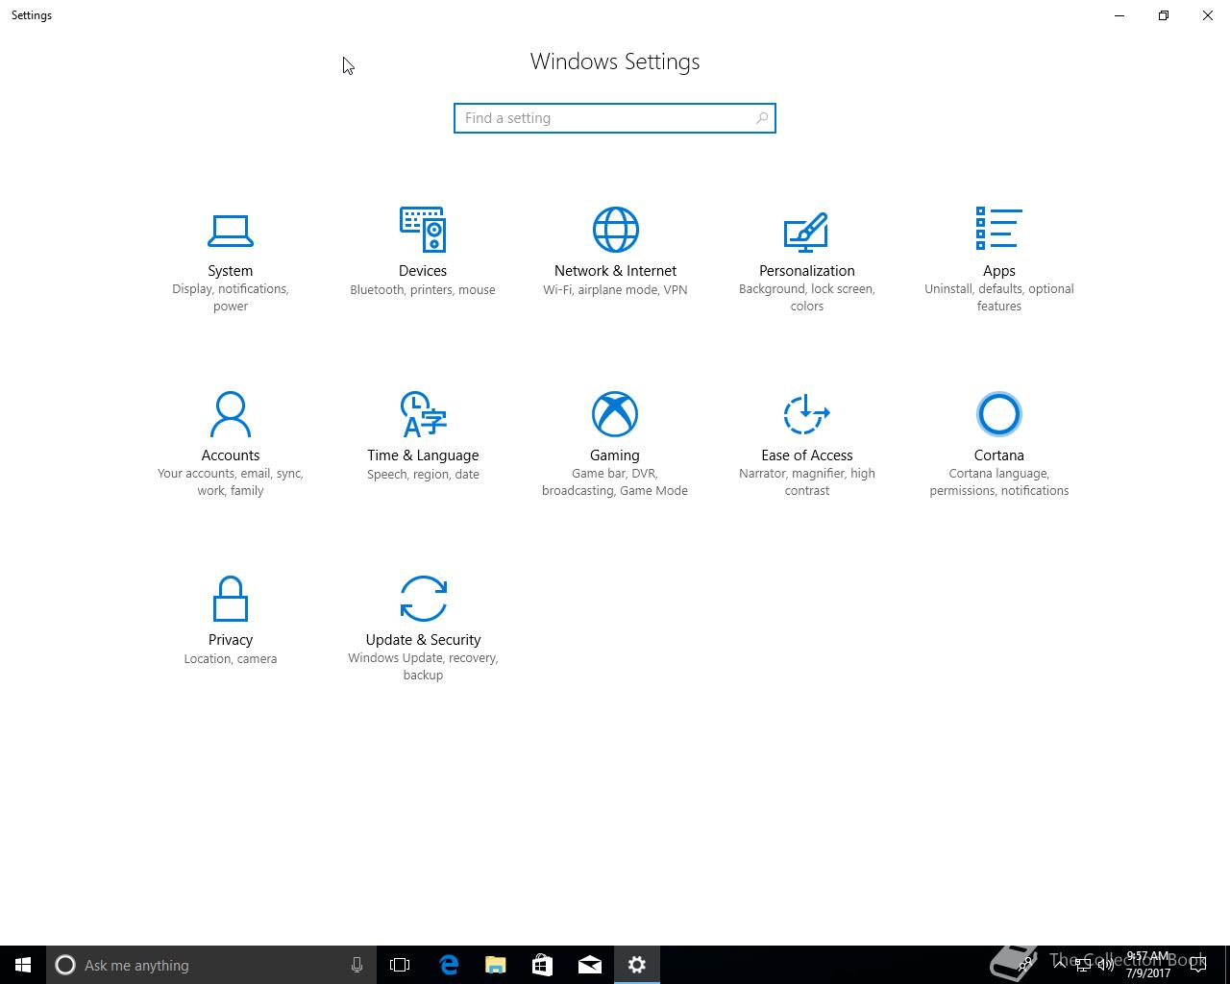Open the Accounts person icon
The height and width of the screenshot is (984, 1230).
click(231, 414)
